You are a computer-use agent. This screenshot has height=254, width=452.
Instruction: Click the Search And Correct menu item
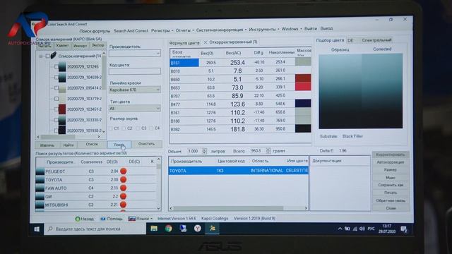click(131, 30)
